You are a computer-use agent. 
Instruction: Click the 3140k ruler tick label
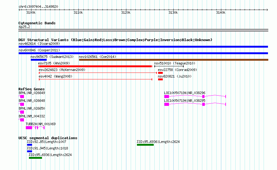[x=221, y=12]
